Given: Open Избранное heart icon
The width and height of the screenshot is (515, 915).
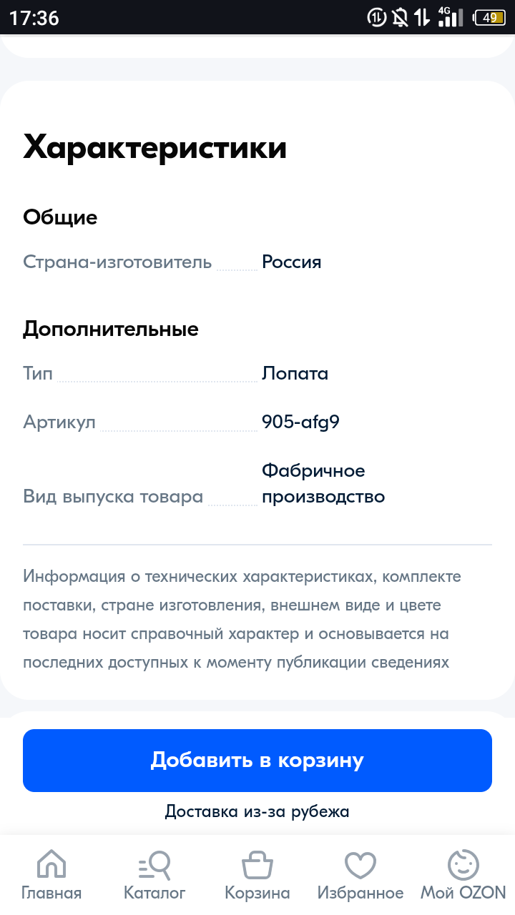Looking at the screenshot, I should [x=360, y=866].
